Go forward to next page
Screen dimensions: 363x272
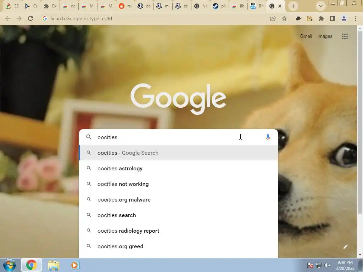[x=19, y=18]
